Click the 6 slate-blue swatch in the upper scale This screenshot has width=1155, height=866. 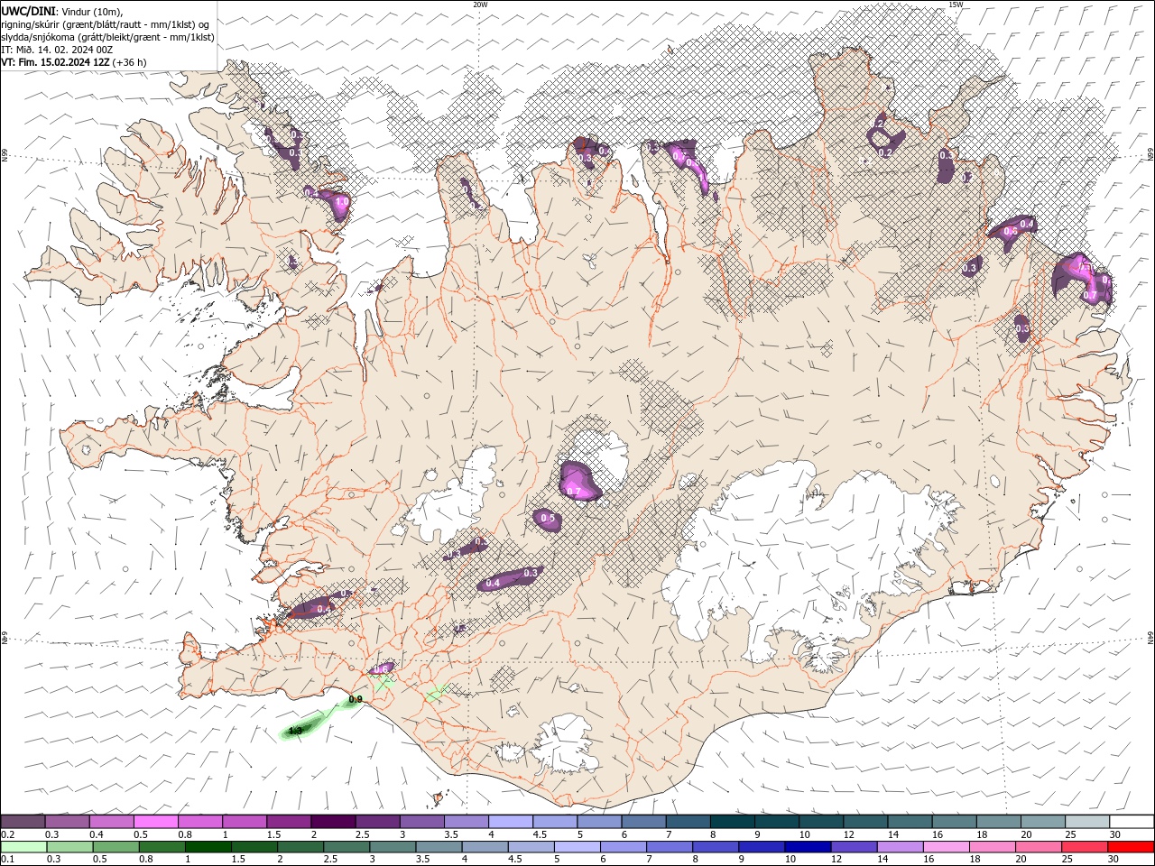pyautogui.click(x=642, y=821)
